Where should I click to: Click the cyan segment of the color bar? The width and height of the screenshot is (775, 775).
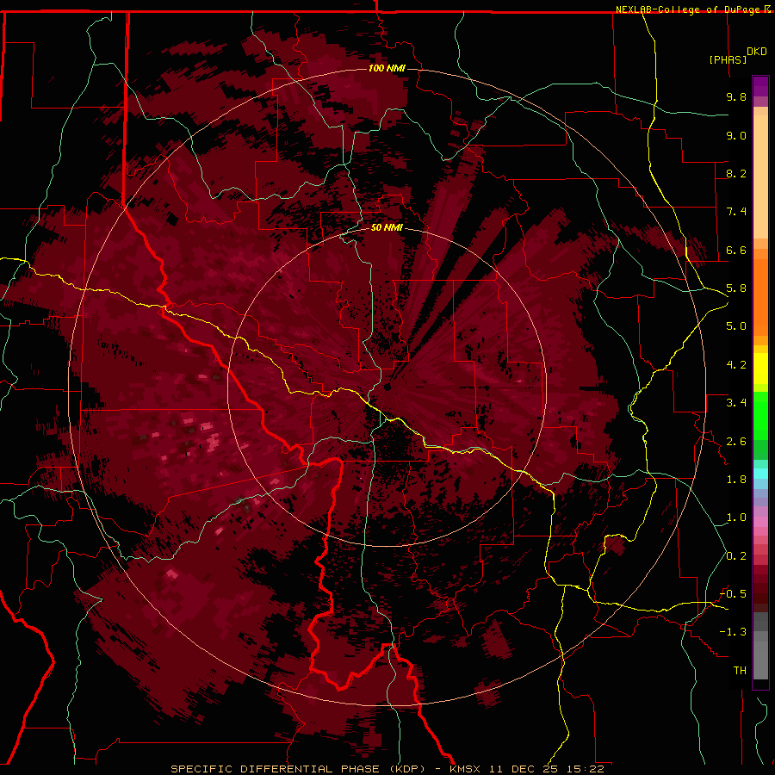760,474
